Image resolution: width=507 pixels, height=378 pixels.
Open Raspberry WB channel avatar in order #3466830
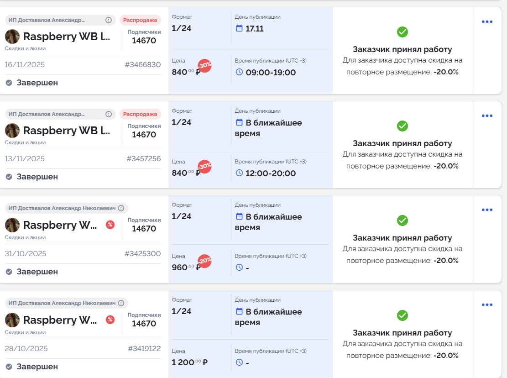pyautogui.click(x=12, y=37)
